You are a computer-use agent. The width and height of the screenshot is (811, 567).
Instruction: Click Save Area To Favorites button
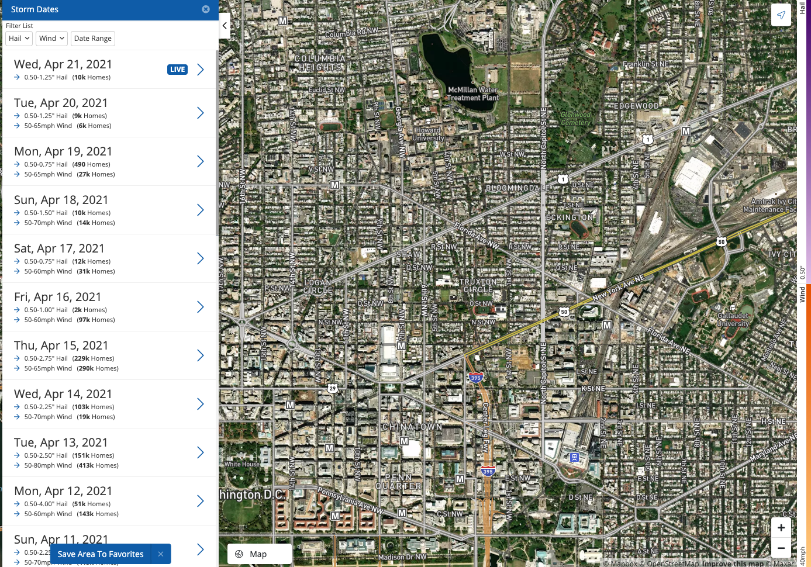tap(101, 554)
